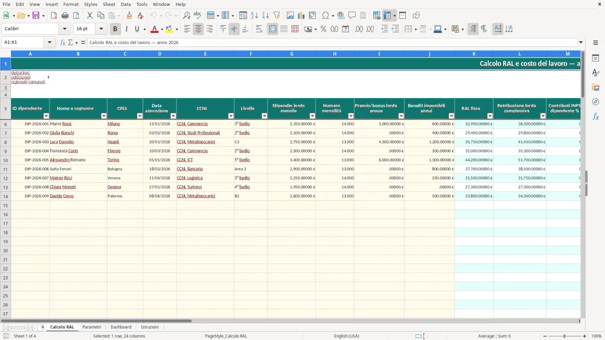Click the Cut scissors icon
Viewport: 605px width, 340px height.
[x=90, y=16]
